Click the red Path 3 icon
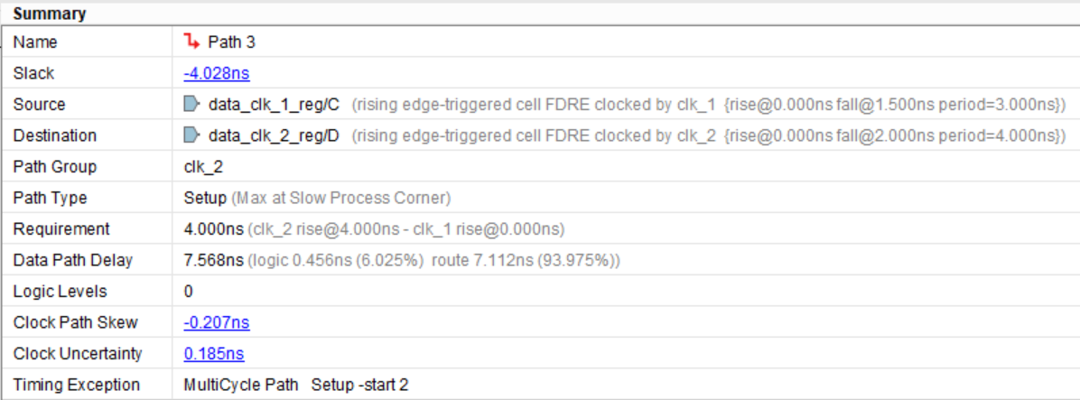Screen dimensions: 1080x400 [x=191, y=42]
